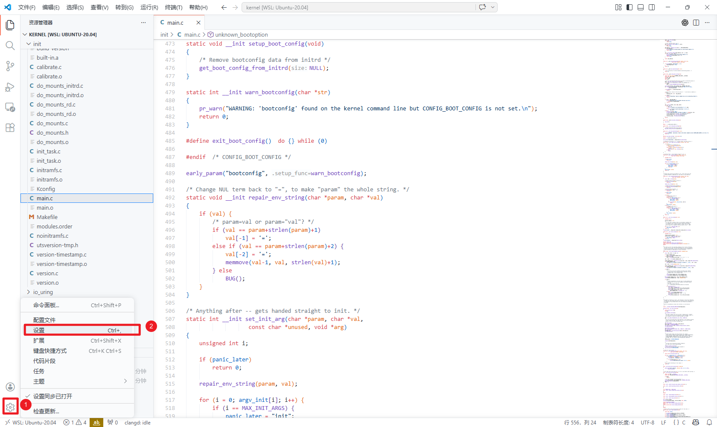Select 扩展 menu entry
The width and height of the screenshot is (717, 427).
click(77, 340)
